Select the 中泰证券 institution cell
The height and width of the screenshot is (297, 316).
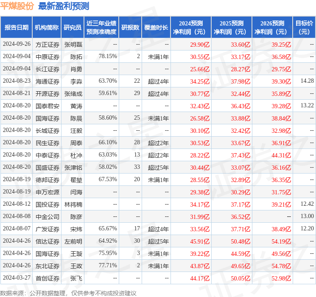click(x=48, y=155)
